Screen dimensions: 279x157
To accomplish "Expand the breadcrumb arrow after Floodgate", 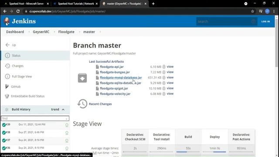I will click(x=79, y=32).
